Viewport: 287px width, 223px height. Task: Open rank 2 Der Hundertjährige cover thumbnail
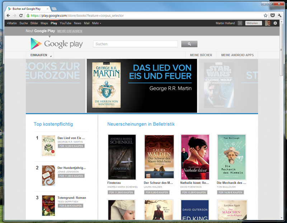(x=48, y=176)
